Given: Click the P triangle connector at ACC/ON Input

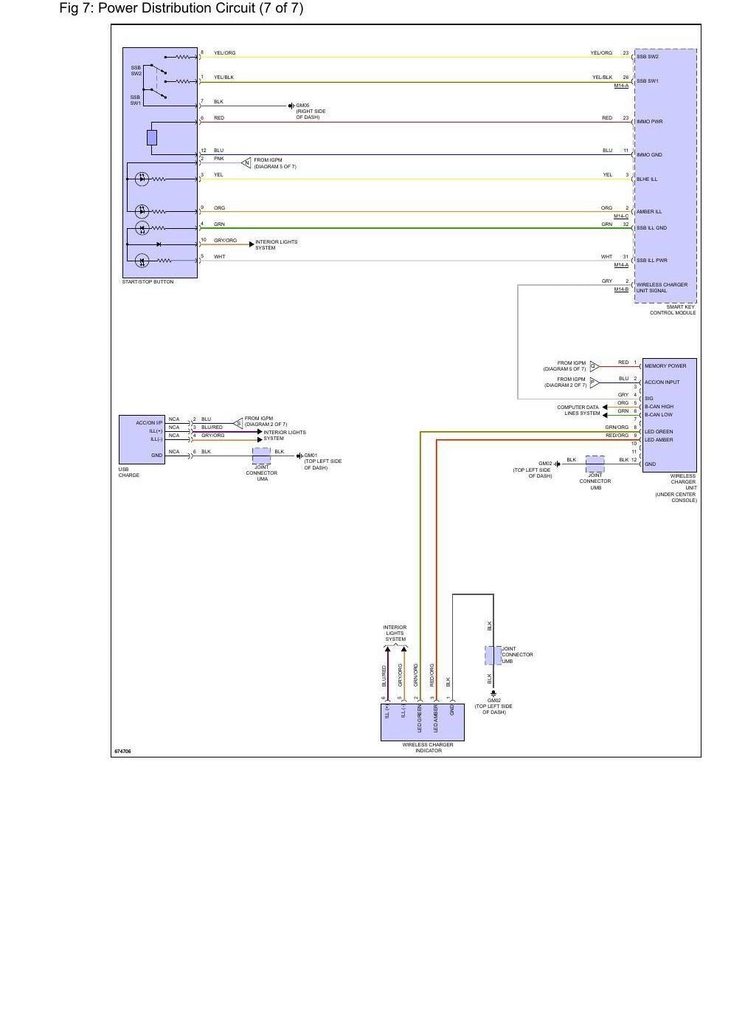Looking at the screenshot, I should [594, 382].
